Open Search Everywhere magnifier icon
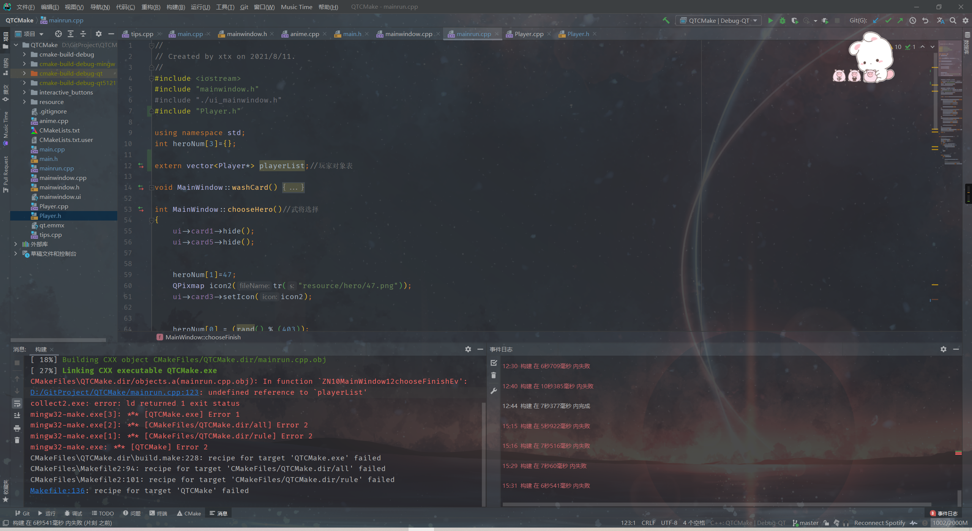This screenshot has height=531, width=972. 953,20
